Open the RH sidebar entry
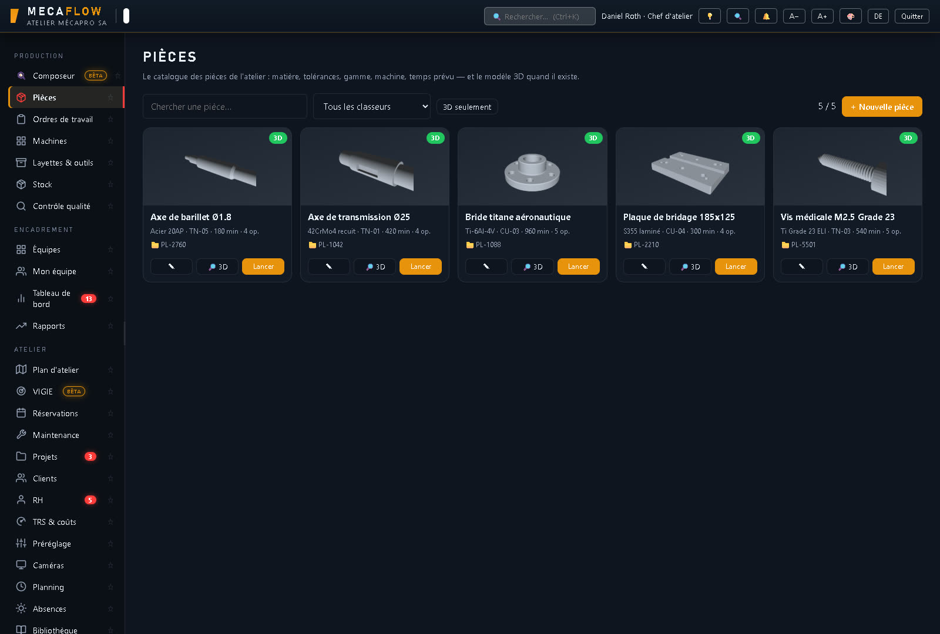 click(x=65, y=500)
